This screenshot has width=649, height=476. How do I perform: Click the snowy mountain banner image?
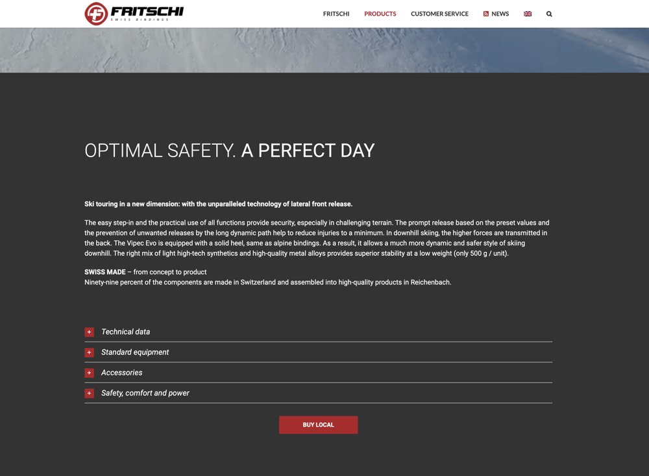(324, 50)
